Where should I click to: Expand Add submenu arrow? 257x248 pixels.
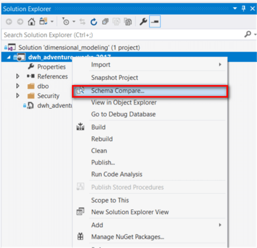pos(220,225)
